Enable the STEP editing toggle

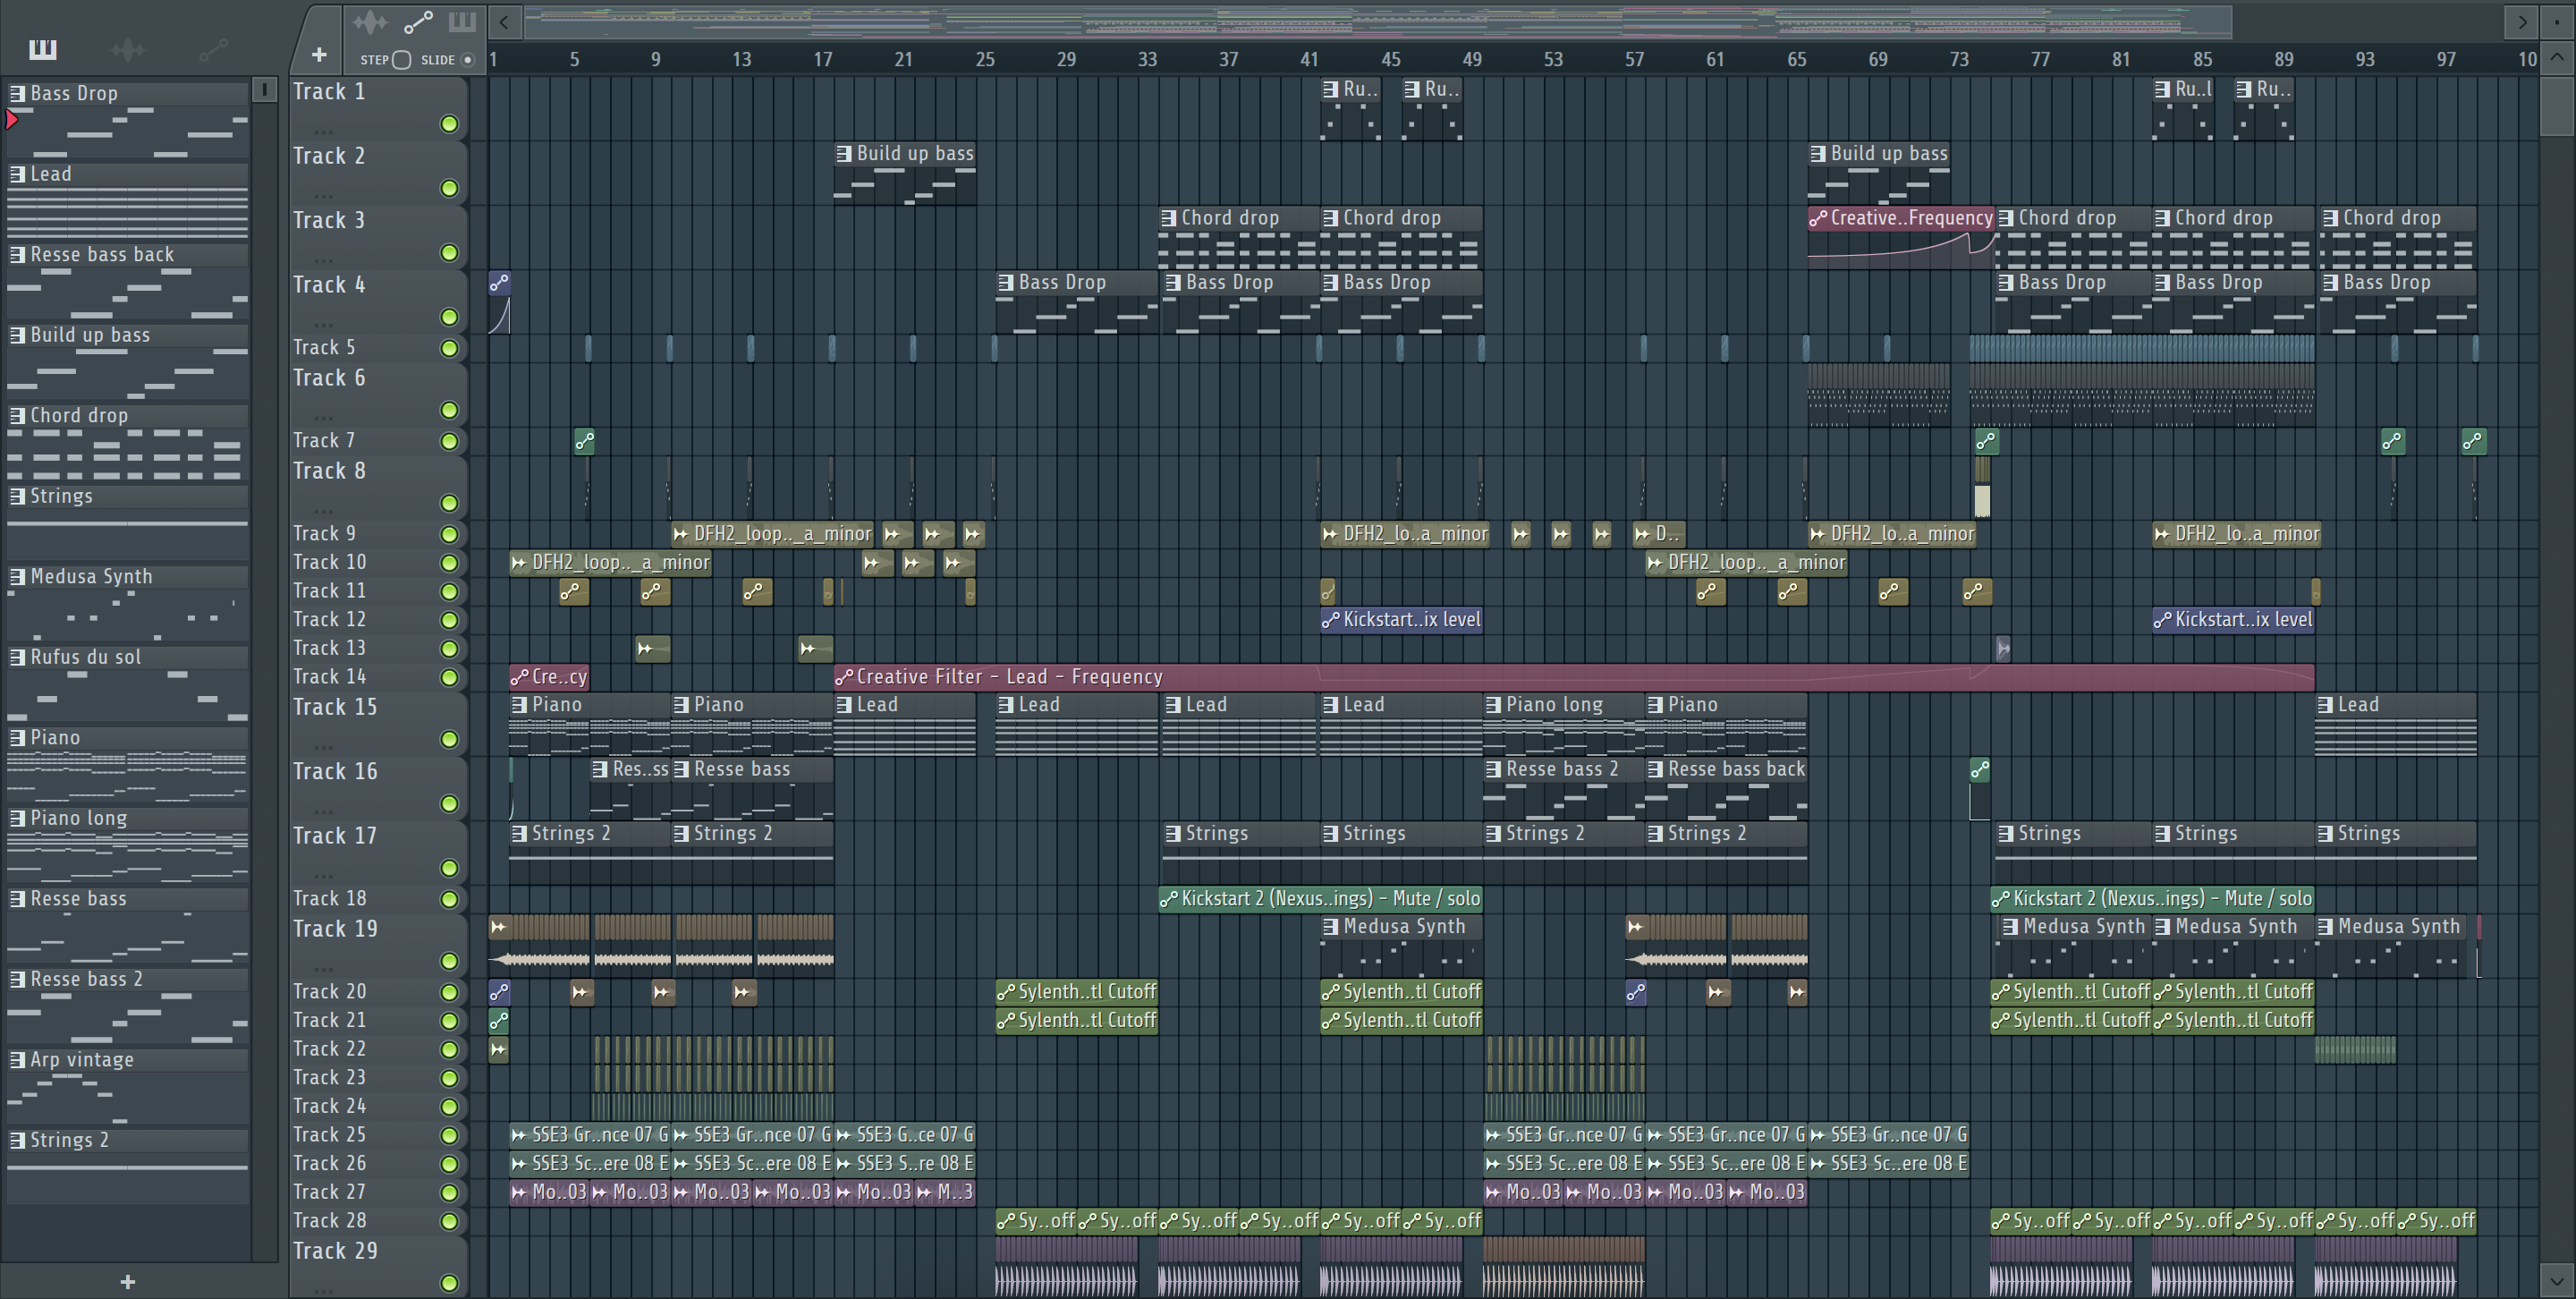click(401, 59)
